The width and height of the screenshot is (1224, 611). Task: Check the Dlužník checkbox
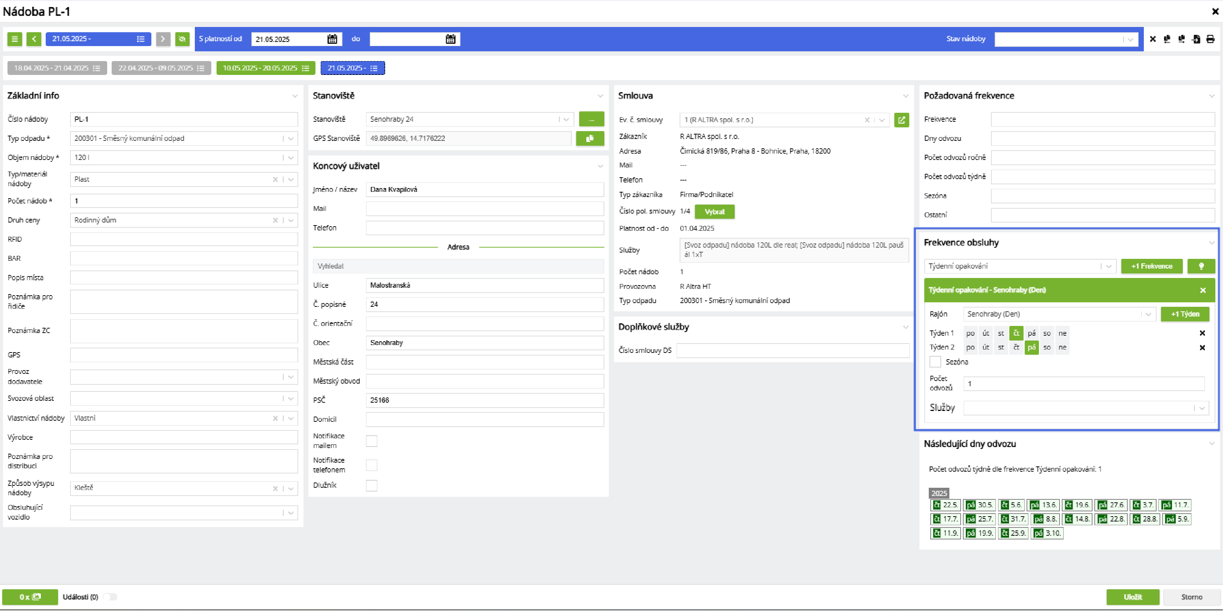pos(372,485)
